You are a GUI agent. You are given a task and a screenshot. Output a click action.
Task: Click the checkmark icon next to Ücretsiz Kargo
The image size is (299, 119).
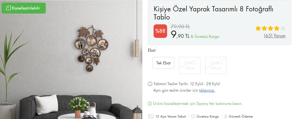[x=193, y=116]
